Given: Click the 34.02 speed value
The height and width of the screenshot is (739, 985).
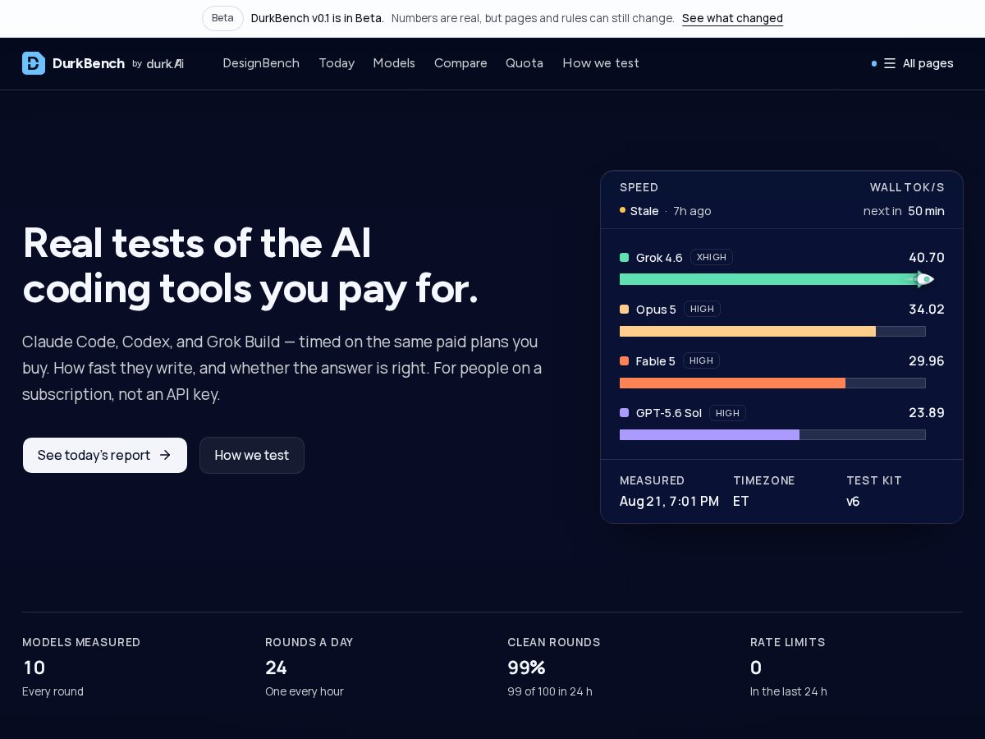Looking at the screenshot, I should (927, 309).
